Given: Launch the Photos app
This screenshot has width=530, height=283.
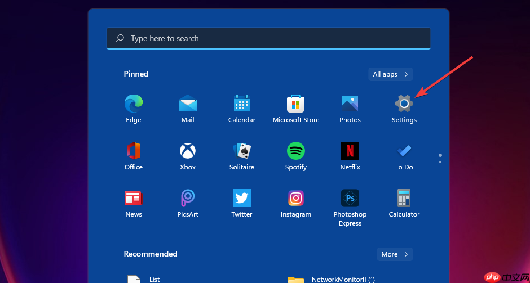Looking at the screenshot, I should pos(350,104).
